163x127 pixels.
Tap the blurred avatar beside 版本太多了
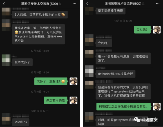(6, 60)
